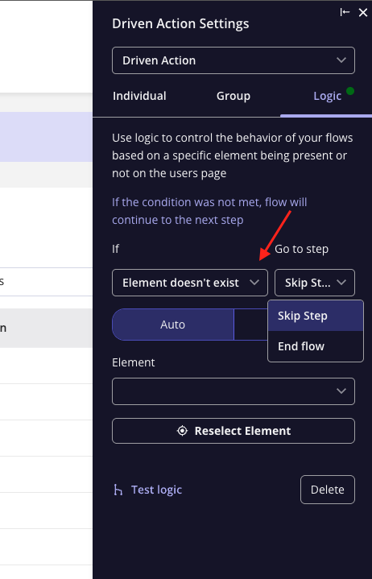372x579 pixels.
Task: Switch to the Individual tab
Action: tap(139, 96)
